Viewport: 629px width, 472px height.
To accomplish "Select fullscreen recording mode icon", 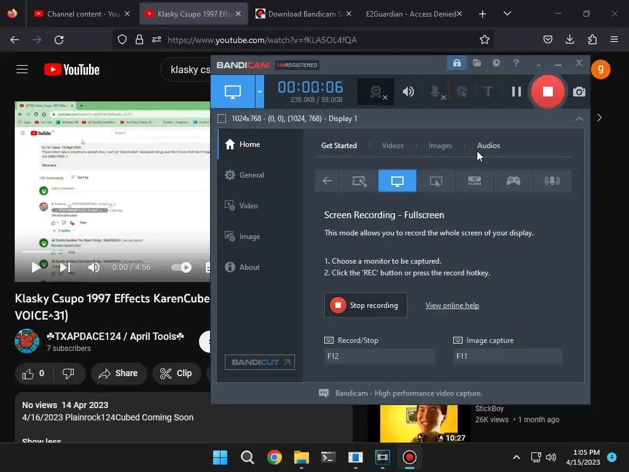I will click(397, 181).
